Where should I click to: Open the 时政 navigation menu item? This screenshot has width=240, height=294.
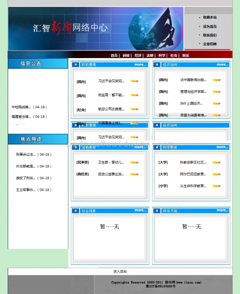click(x=126, y=56)
